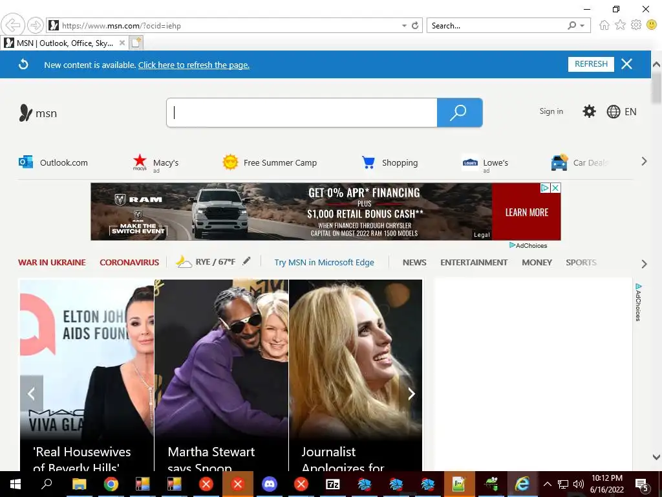Open the browser Tools gear icon
The image size is (662, 497).
click(x=636, y=25)
